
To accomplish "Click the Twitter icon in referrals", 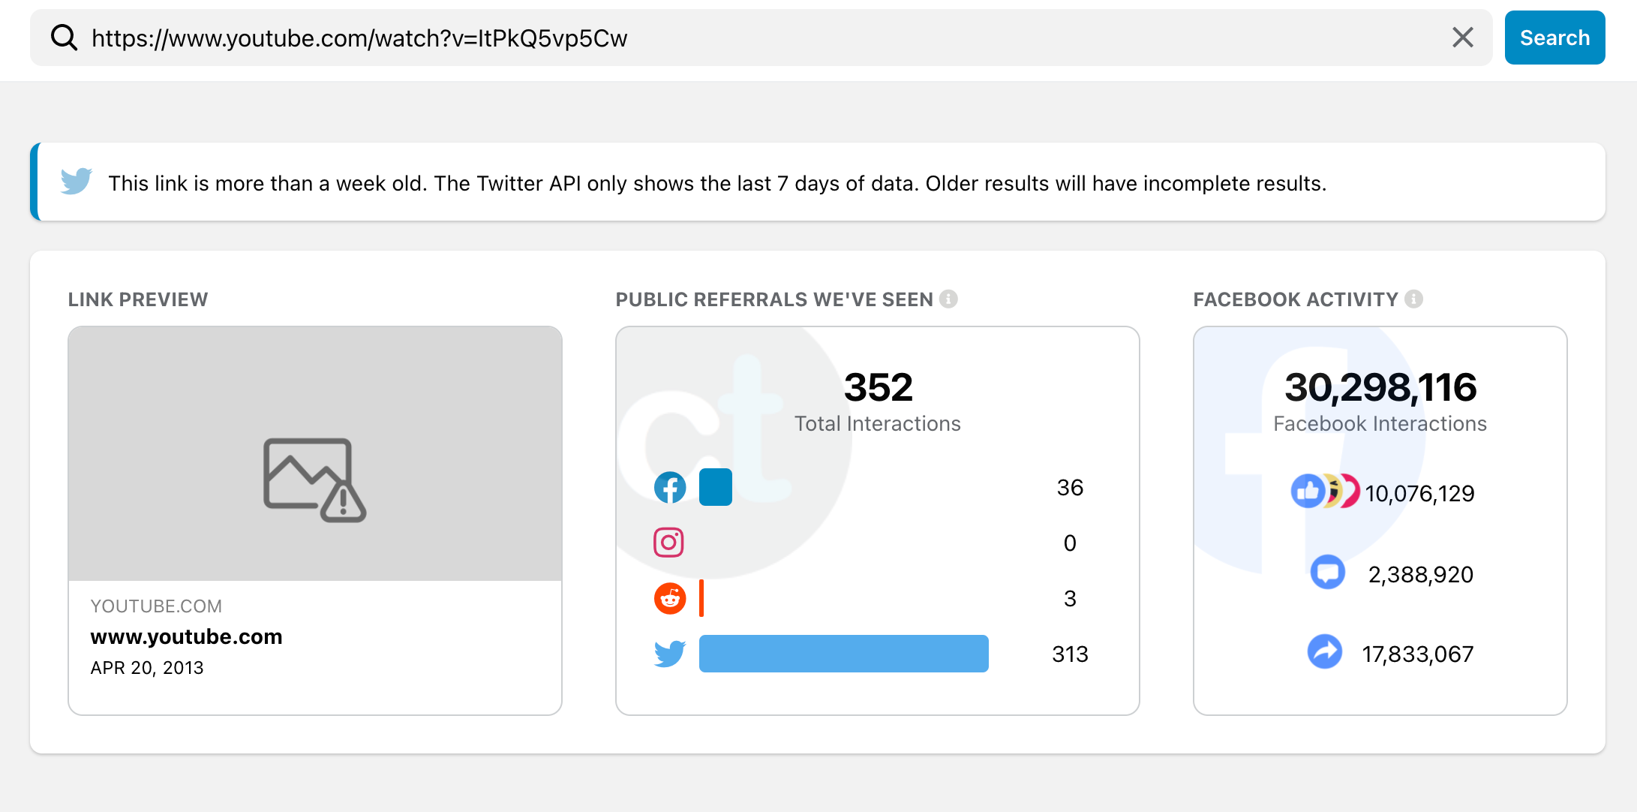I will pyautogui.click(x=669, y=654).
